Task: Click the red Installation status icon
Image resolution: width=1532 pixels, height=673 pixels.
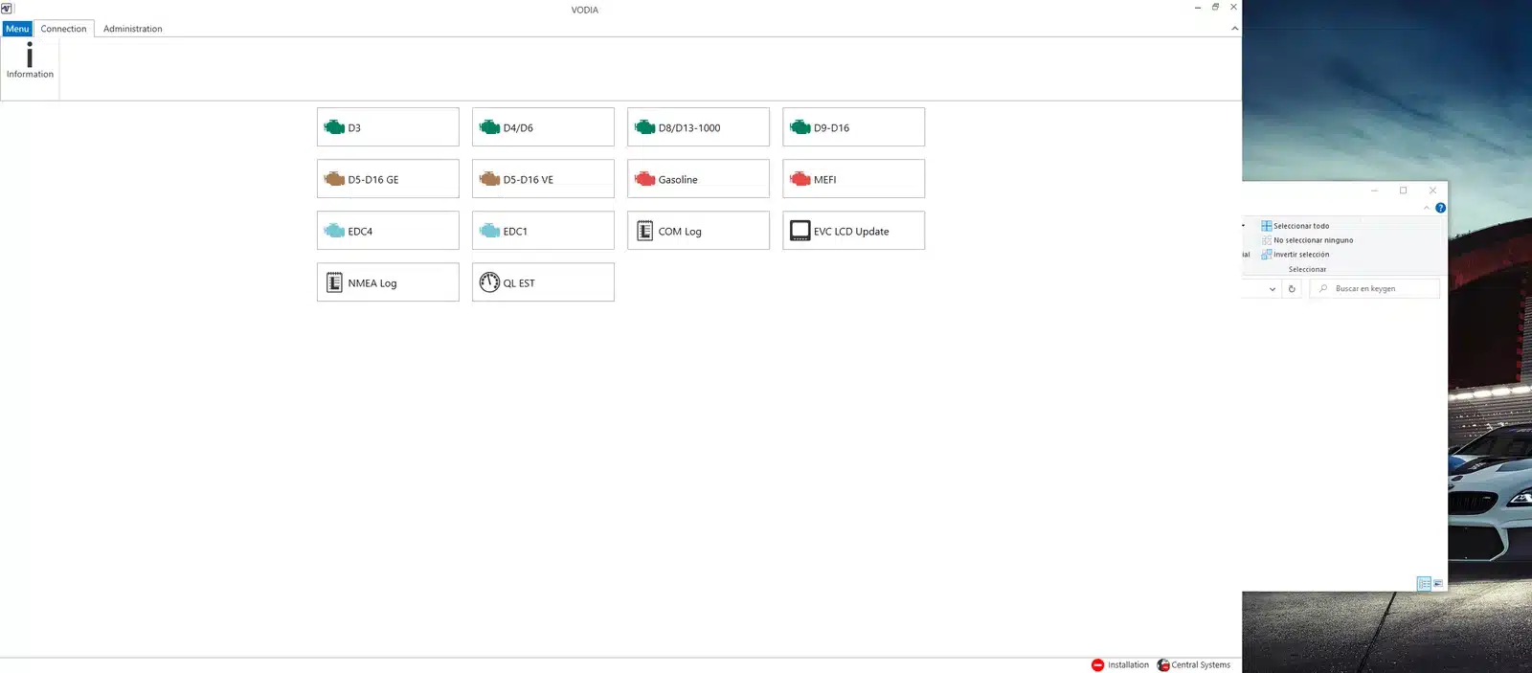Action: tap(1097, 665)
